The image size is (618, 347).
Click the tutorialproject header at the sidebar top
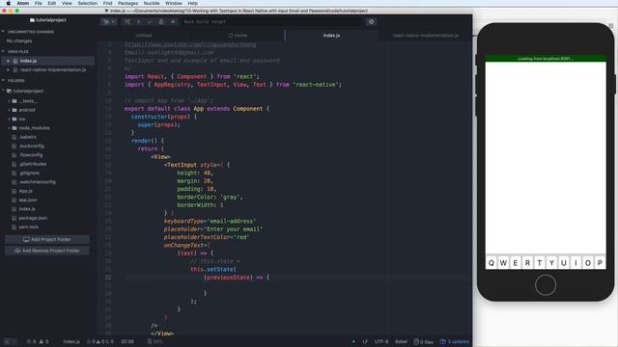(x=47, y=19)
